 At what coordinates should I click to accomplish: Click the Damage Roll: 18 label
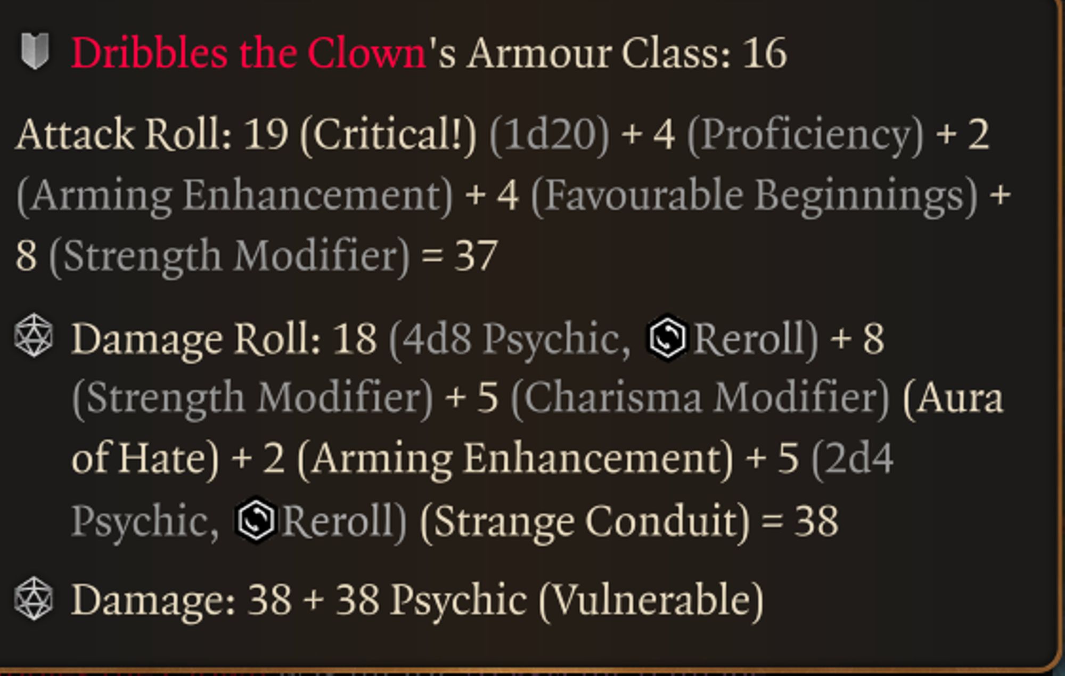(x=224, y=339)
